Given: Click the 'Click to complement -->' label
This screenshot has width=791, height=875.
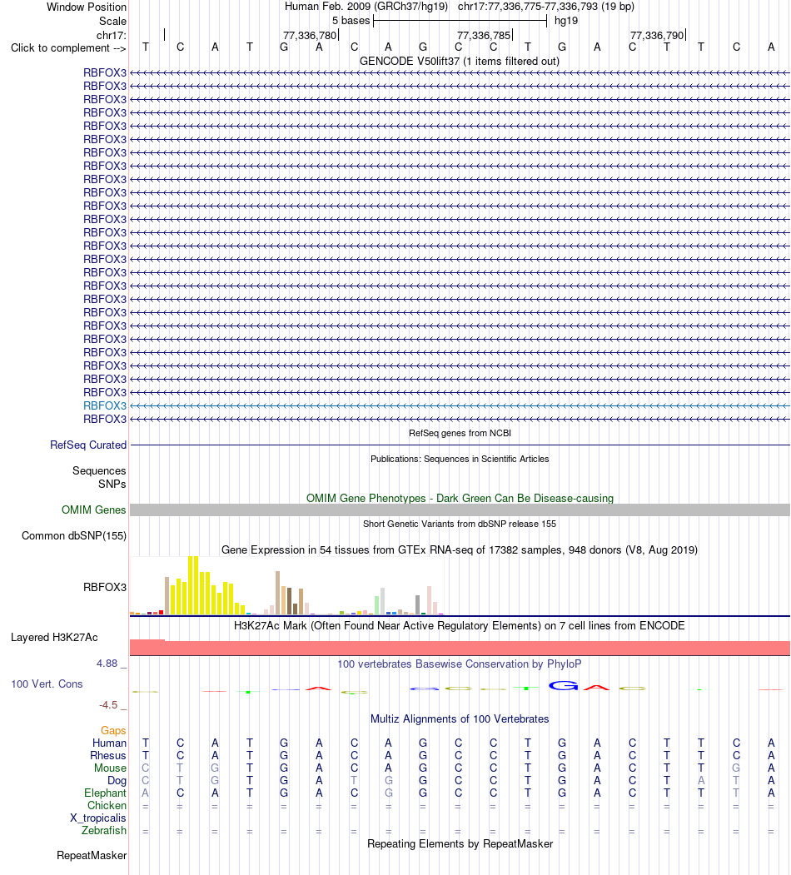Looking at the screenshot, I should (x=68, y=48).
